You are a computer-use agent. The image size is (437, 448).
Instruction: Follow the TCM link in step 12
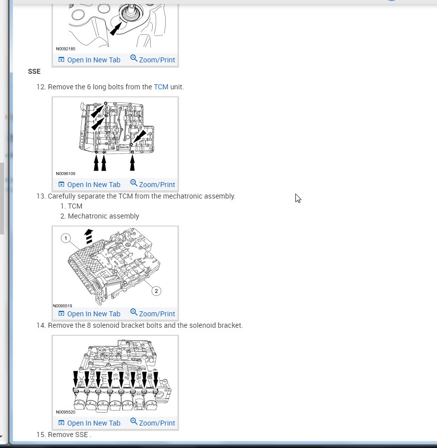point(161,87)
